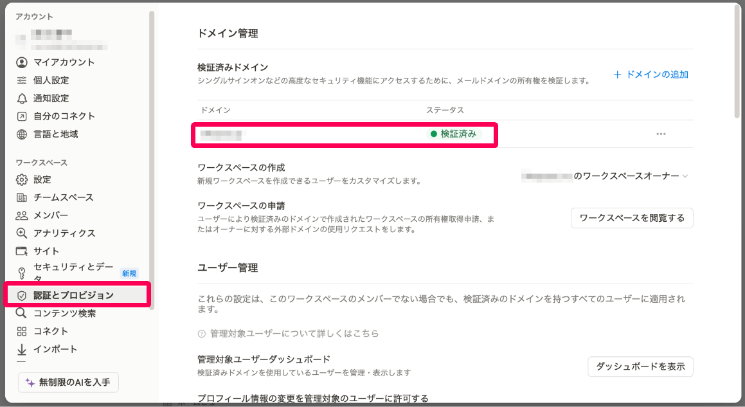
Task: Click the Sites window icon
Action: point(22,251)
